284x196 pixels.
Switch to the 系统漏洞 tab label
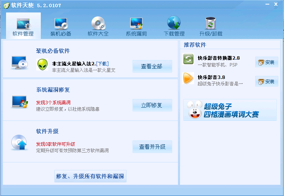pyautogui.click(x=136, y=34)
